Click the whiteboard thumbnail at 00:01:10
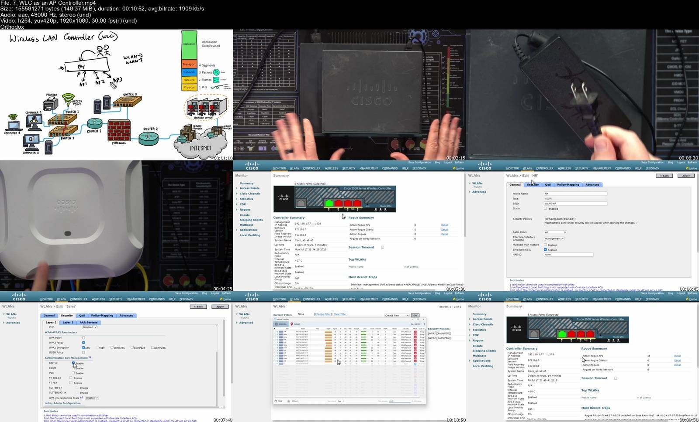The height and width of the screenshot is (422, 699). click(x=116, y=95)
